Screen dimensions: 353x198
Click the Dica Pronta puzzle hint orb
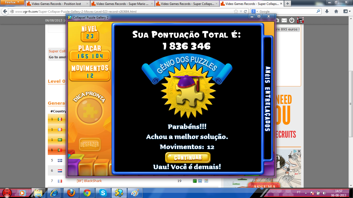click(89, 111)
